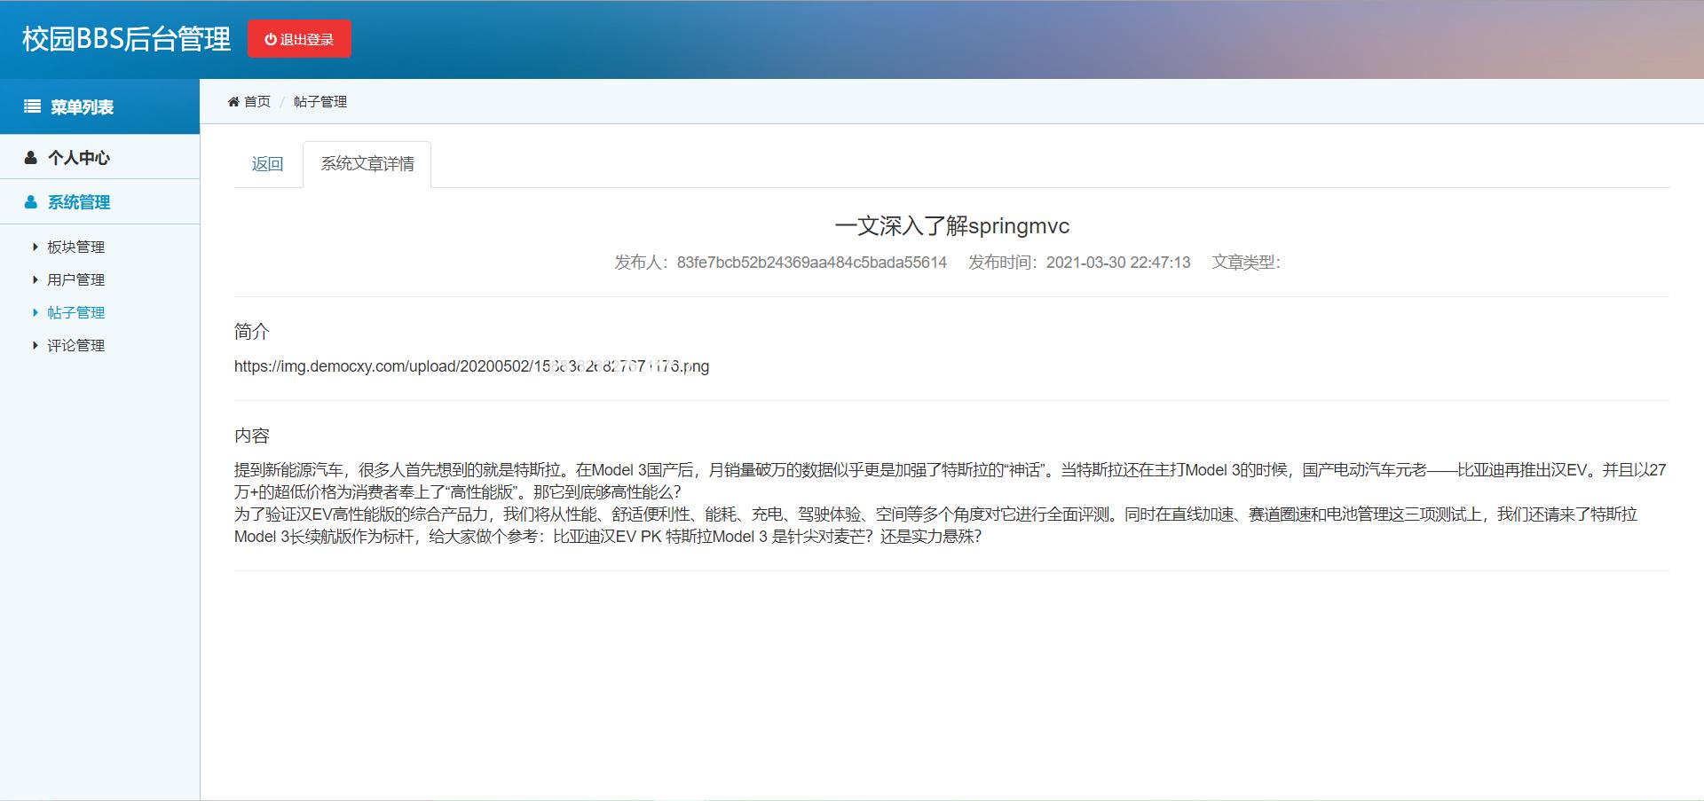Click the upload image URL under 简介
The height and width of the screenshot is (801, 1704).
click(x=470, y=365)
